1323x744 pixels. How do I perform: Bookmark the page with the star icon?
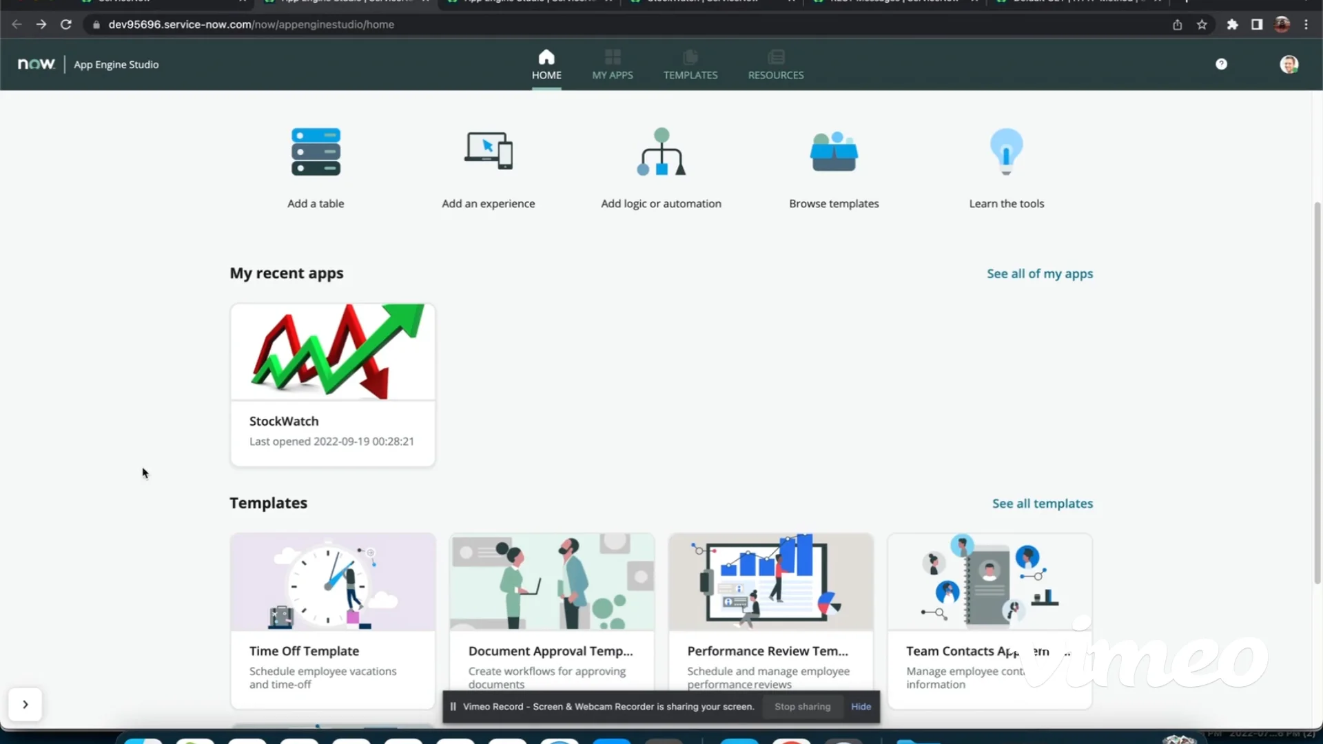pyautogui.click(x=1202, y=24)
